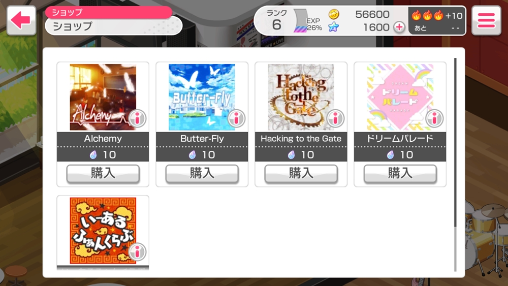The image size is (508, 286).
Task: Open the hamburger menu icon
Action: click(x=486, y=20)
